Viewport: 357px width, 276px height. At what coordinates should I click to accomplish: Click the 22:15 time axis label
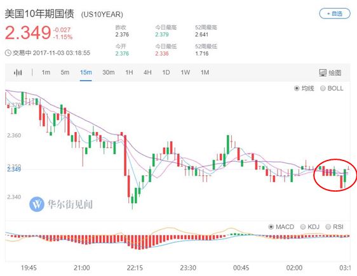tap(135, 268)
